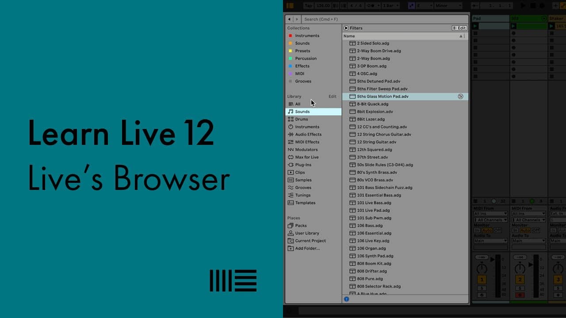The height and width of the screenshot is (318, 566).
Task: Select All in the Library
Action: coord(313,104)
